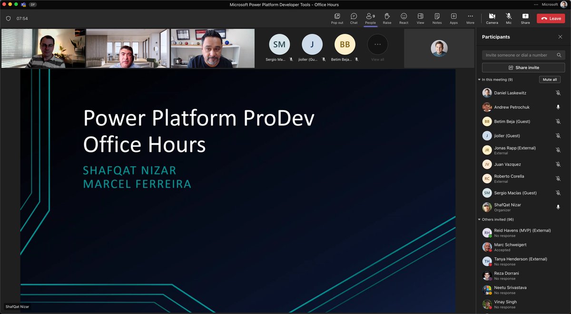
Task: Click the ShafQat Nizar presenter label
Action: tap(17, 307)
